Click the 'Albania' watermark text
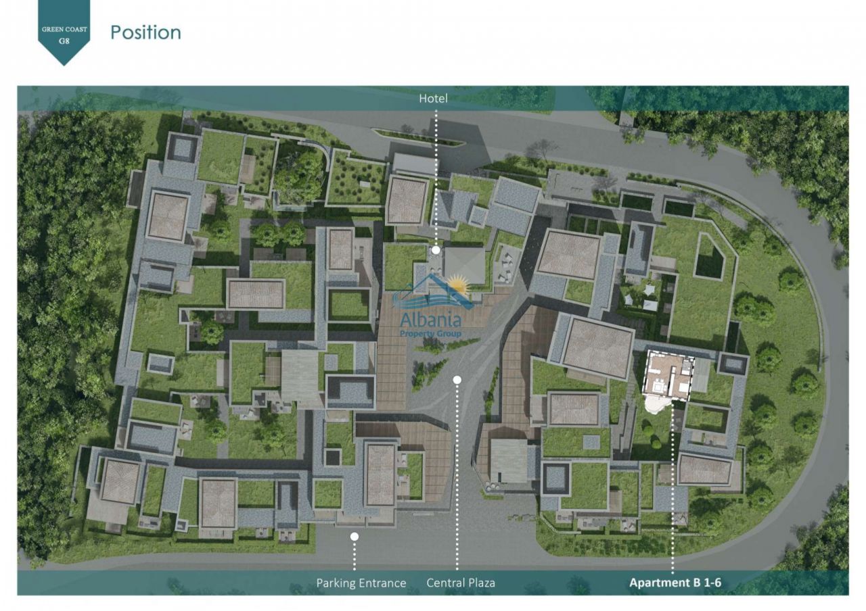The width and height of the screenshot is (866, 611). coord(431,319)
